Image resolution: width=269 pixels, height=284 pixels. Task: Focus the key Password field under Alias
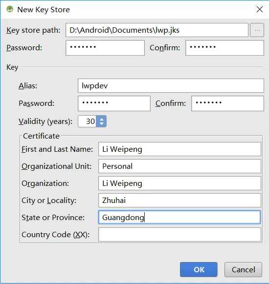(114, 103)
